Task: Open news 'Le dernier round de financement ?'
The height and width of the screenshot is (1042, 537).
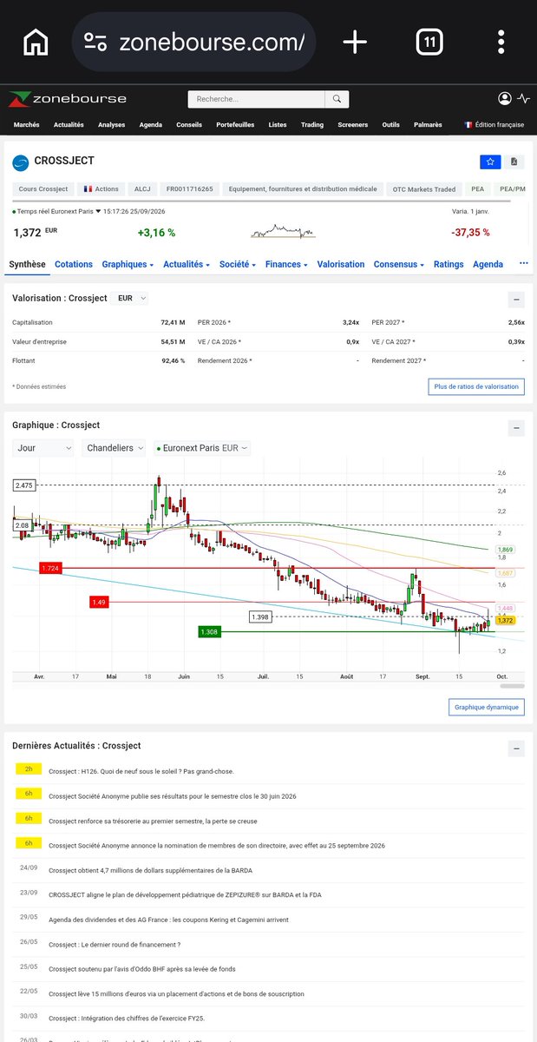Action: click(115, 944)
